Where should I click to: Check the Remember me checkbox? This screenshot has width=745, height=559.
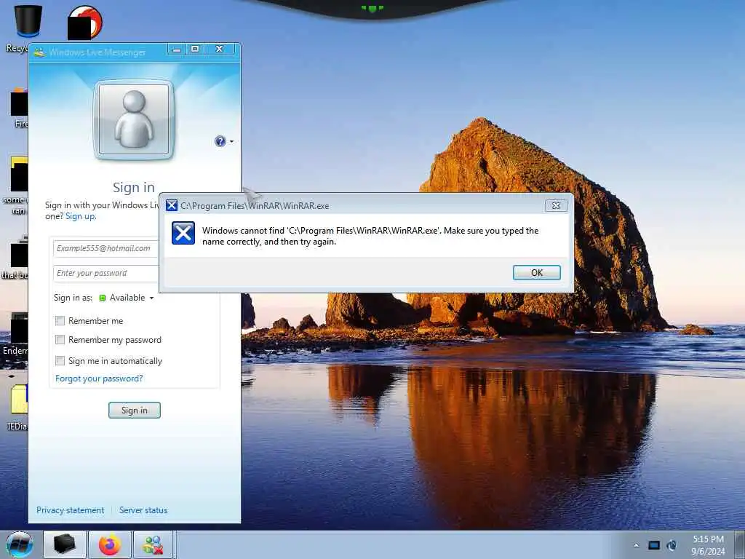coord(60,321)
